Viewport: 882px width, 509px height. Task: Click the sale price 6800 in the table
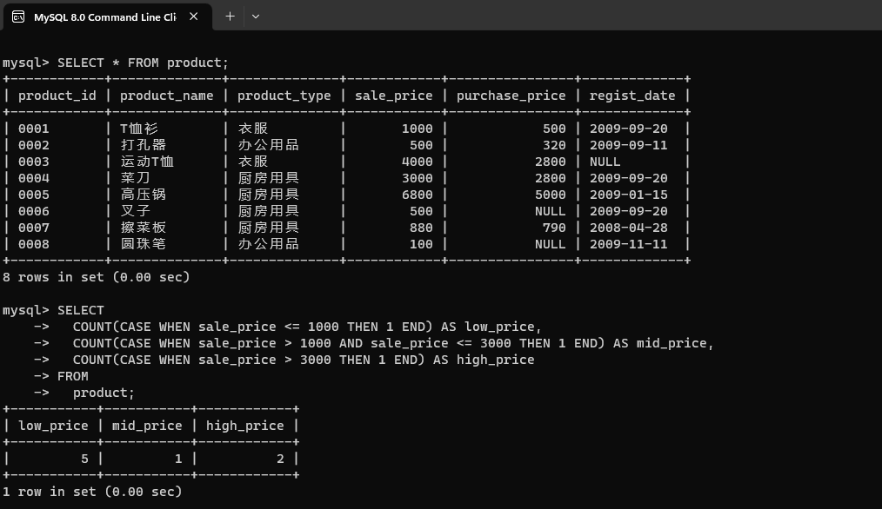[417, 195]
